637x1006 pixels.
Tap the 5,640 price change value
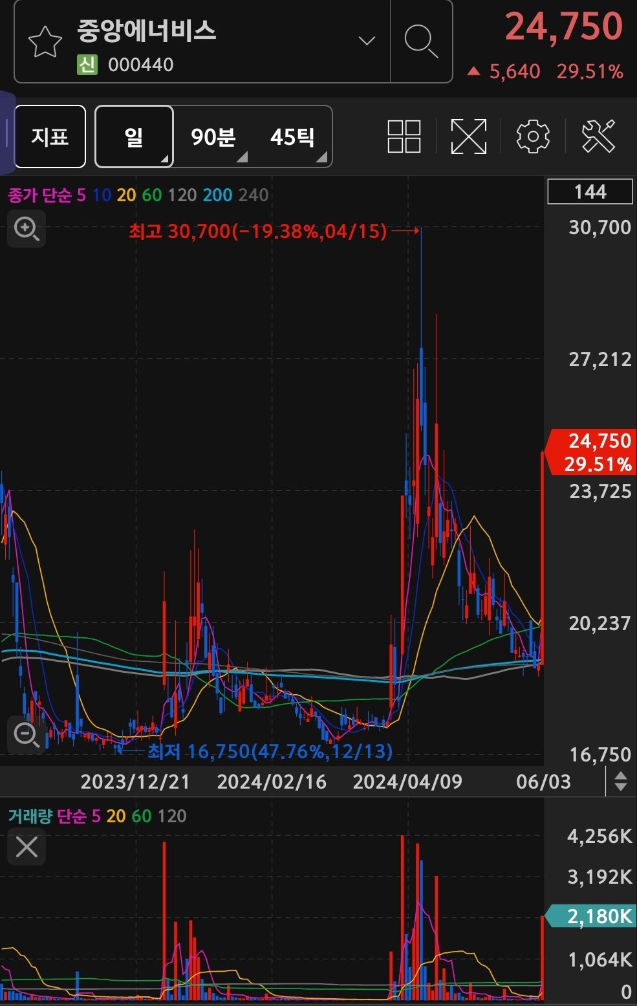[514, 71]
